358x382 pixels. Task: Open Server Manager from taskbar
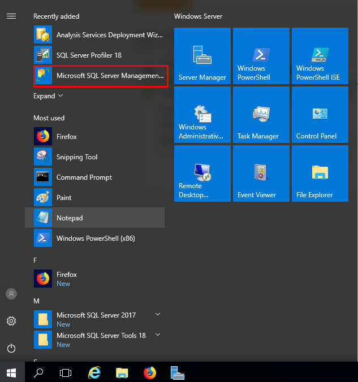pos(177,373)
